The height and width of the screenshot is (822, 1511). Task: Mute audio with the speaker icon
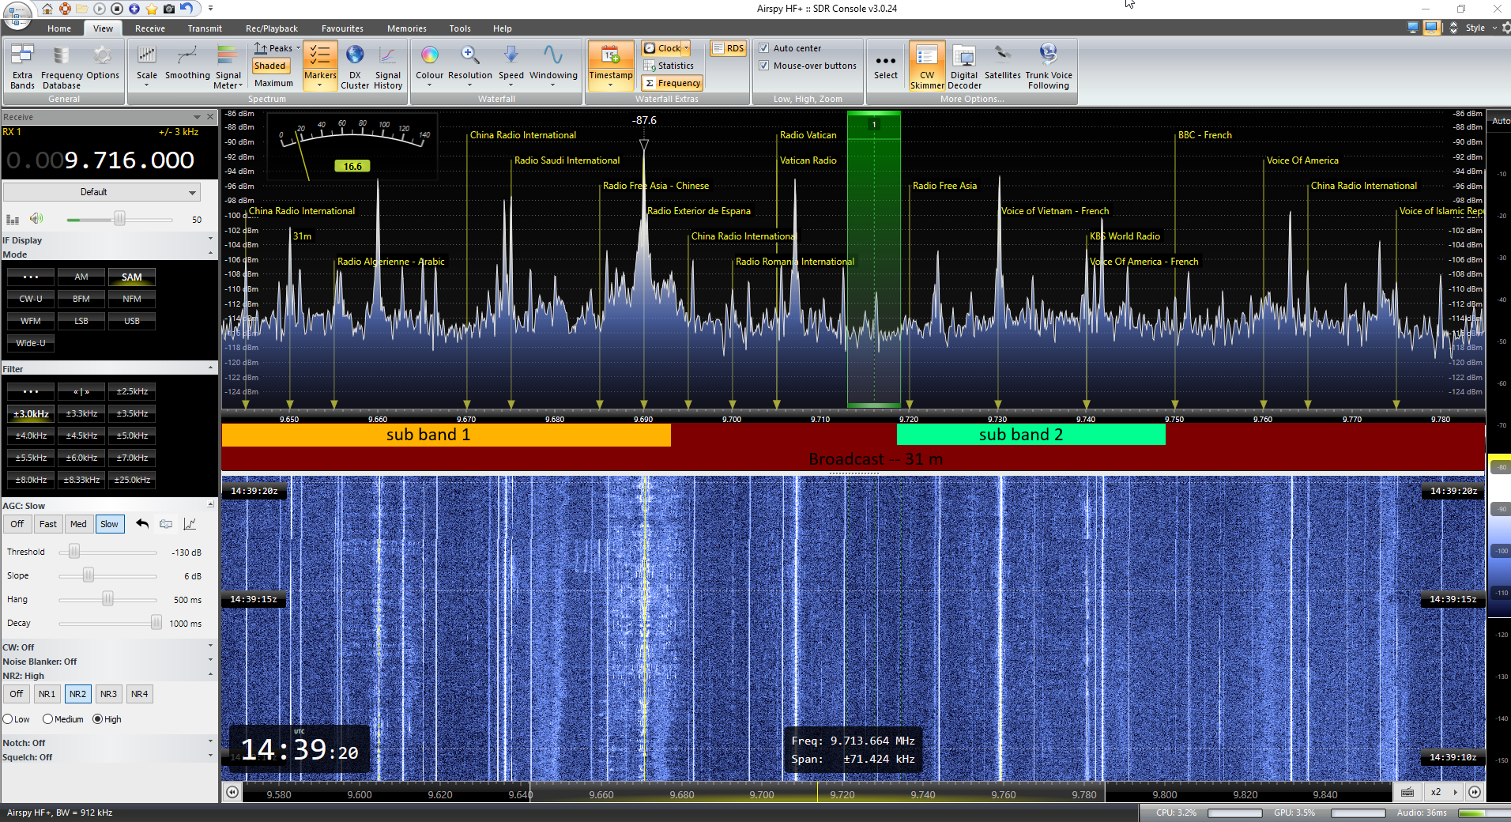tap(36, 219)
